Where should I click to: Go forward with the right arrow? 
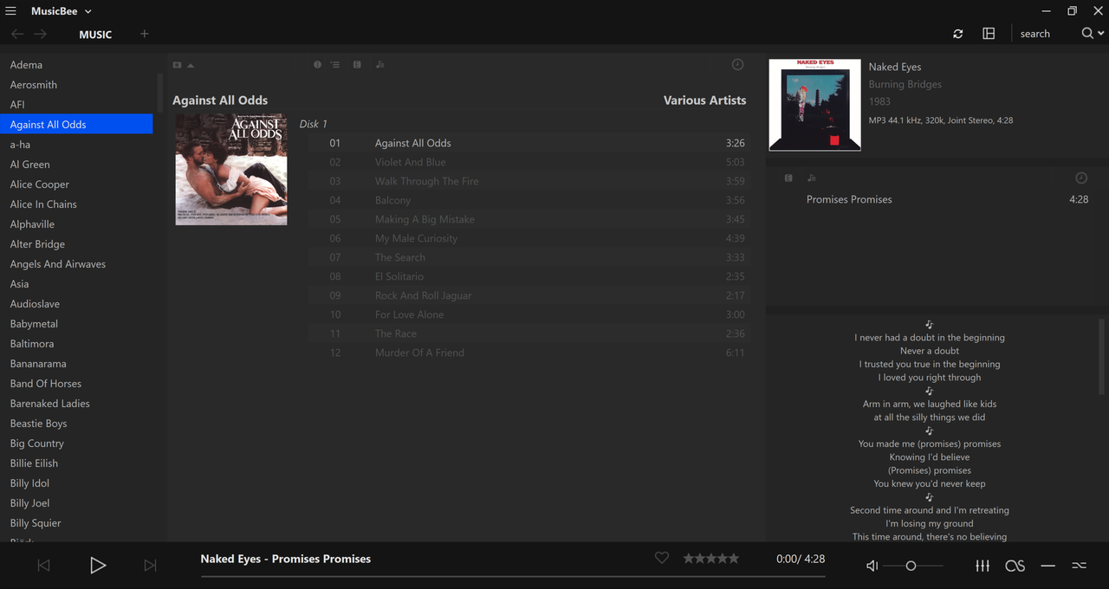coord(40,34)
